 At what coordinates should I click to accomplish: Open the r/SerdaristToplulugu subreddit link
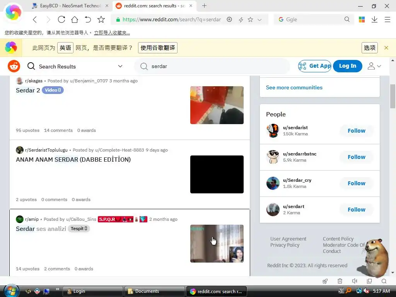[46, 150]
